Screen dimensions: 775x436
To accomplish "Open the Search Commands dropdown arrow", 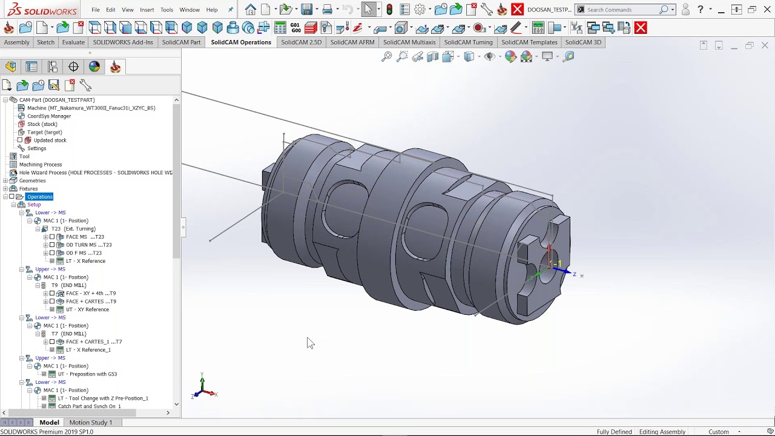I will (x=673, y=10).
